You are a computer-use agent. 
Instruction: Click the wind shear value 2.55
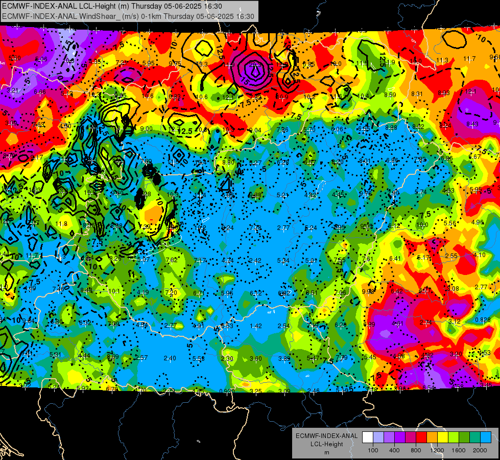tap(451, 256)
